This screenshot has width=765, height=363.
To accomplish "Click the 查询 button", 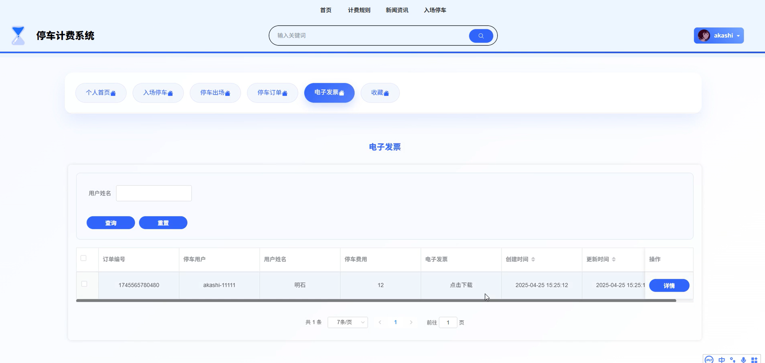I will 111,223.
